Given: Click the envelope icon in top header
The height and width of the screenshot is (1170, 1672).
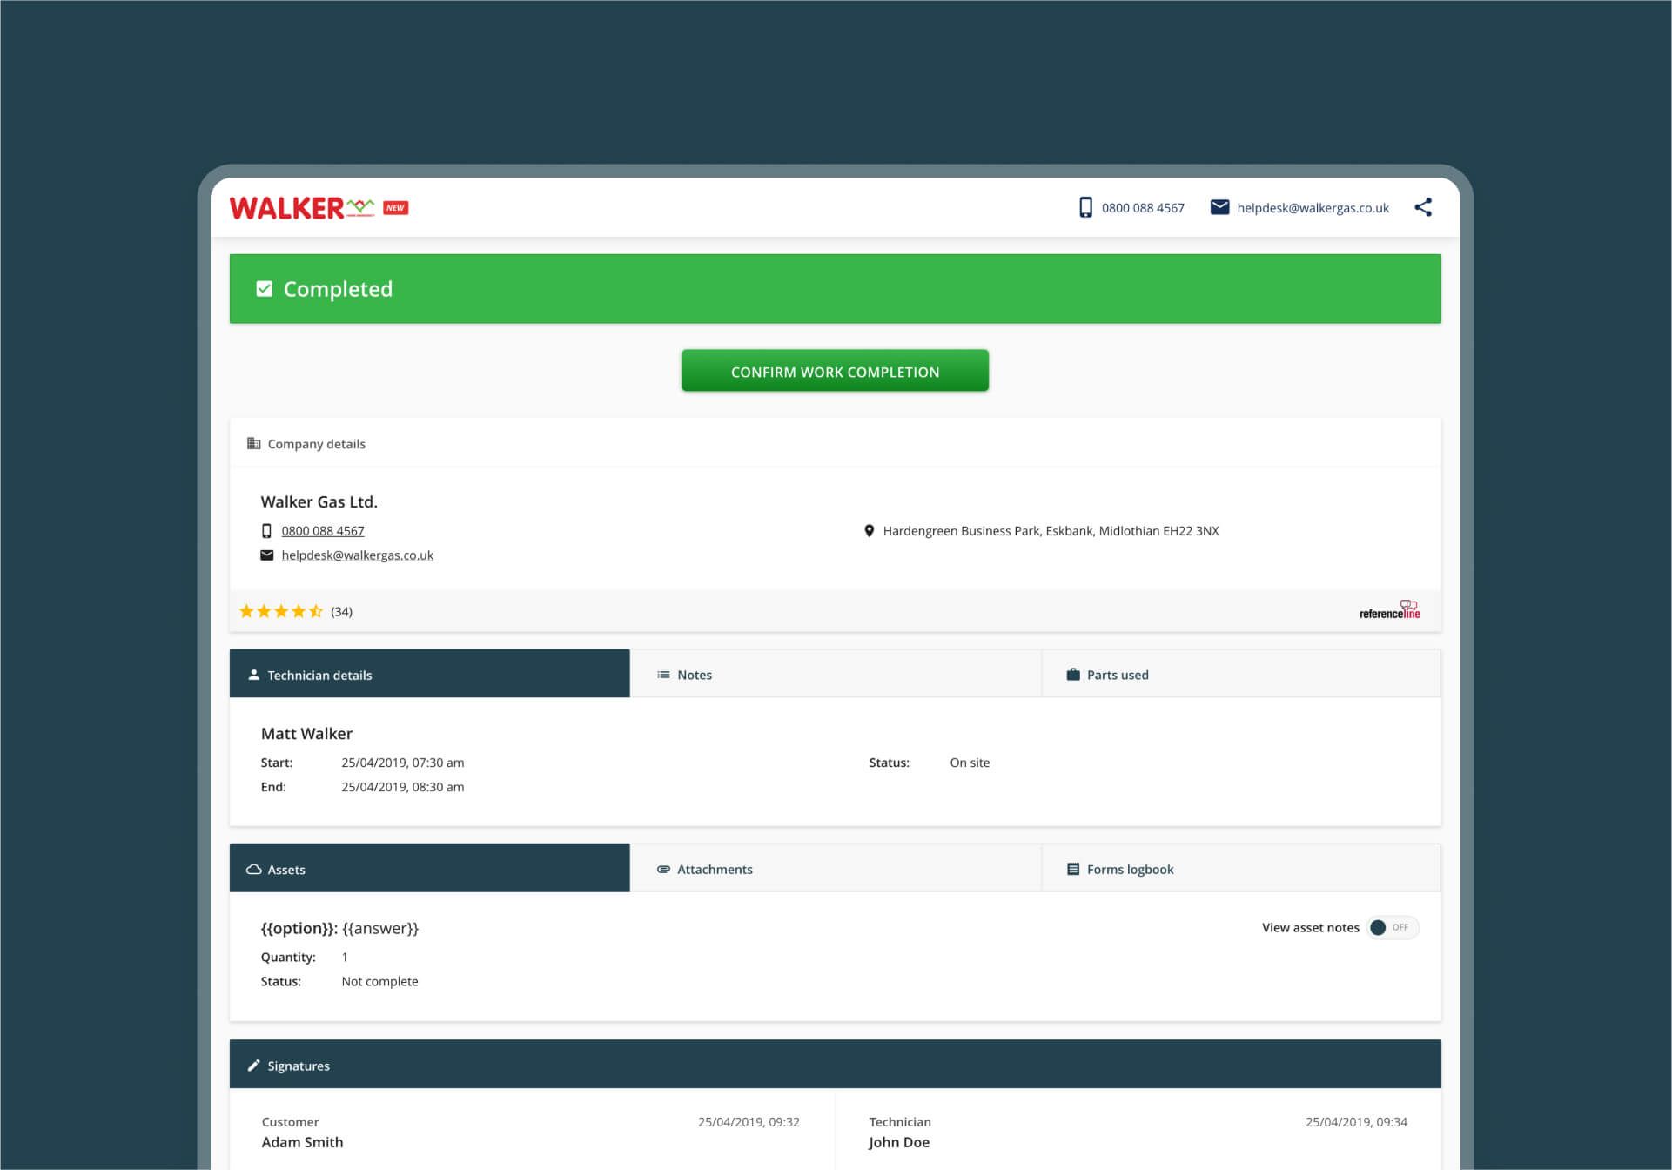Looking at the screenshot, I should click(x=1219, y=207).
